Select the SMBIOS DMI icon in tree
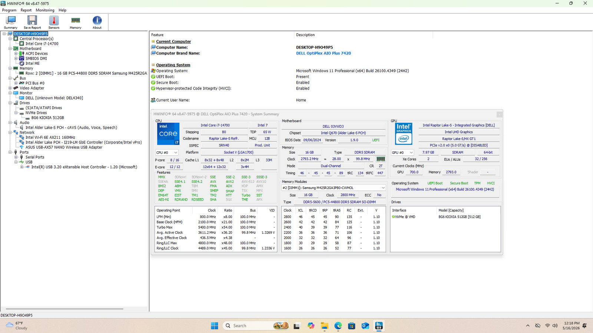The image size is (593, 333). [22, 58]
